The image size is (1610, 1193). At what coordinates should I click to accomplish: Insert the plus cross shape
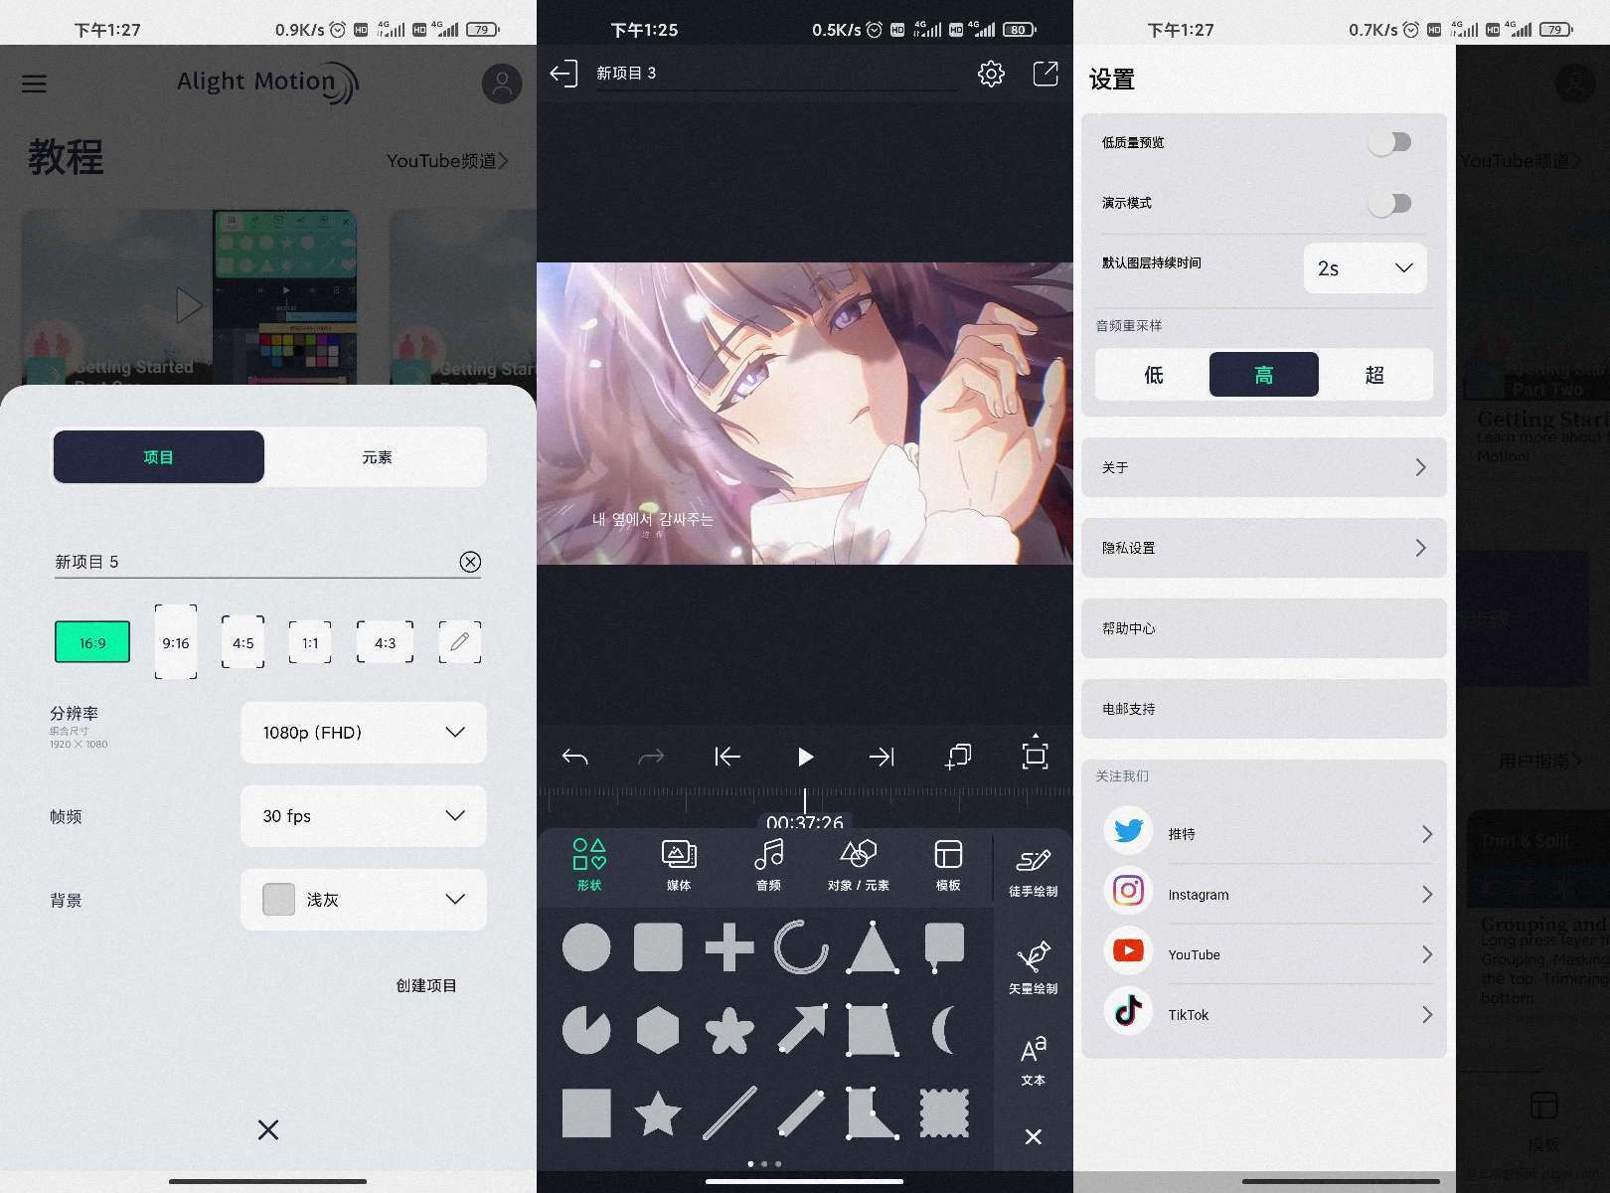[729, 946]
